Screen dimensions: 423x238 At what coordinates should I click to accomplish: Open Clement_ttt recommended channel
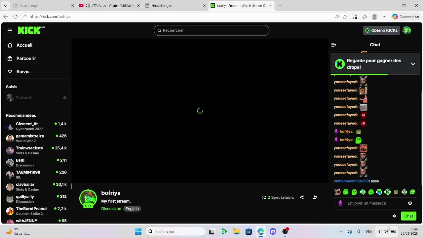(x=36, y=126)
